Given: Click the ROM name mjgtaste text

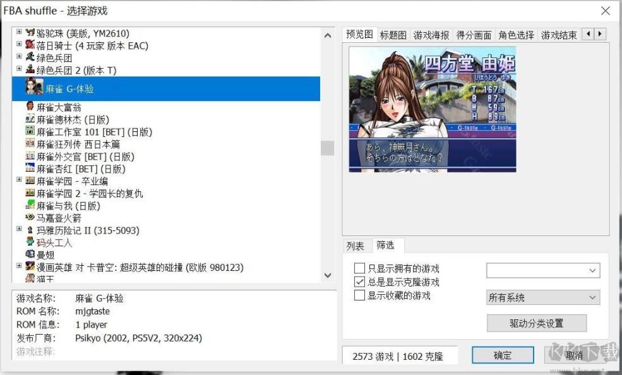Looking at the screenshot, I should tap(92, 311).
